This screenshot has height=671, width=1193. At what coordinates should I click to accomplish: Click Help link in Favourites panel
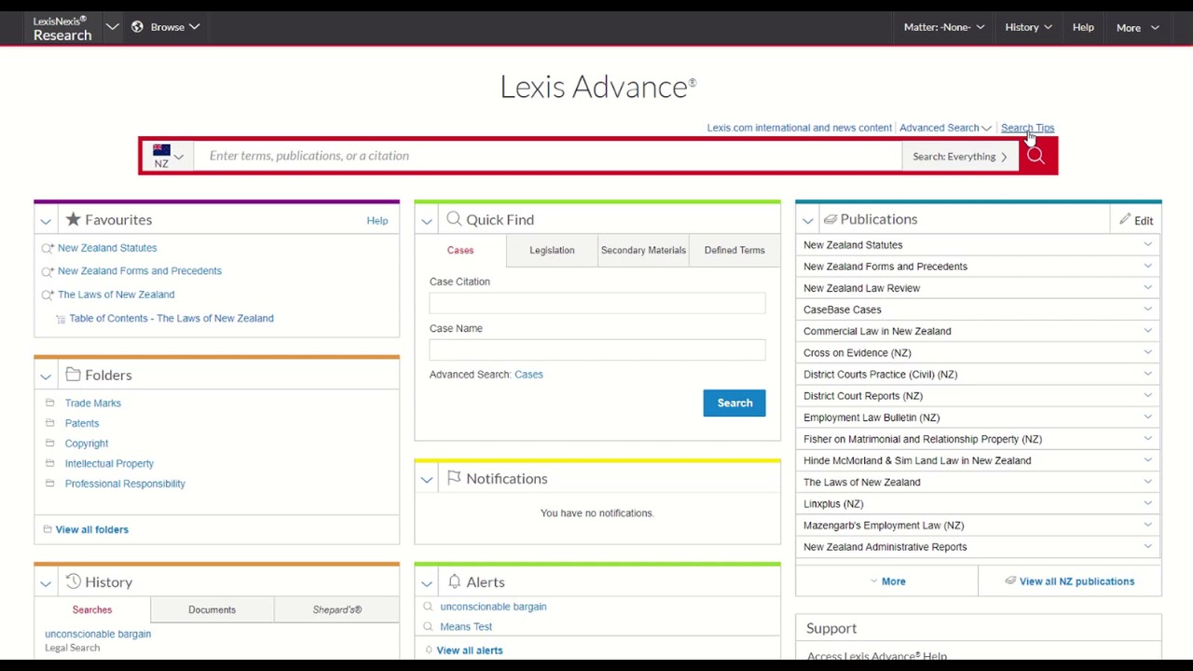click(x=377, y=221)
